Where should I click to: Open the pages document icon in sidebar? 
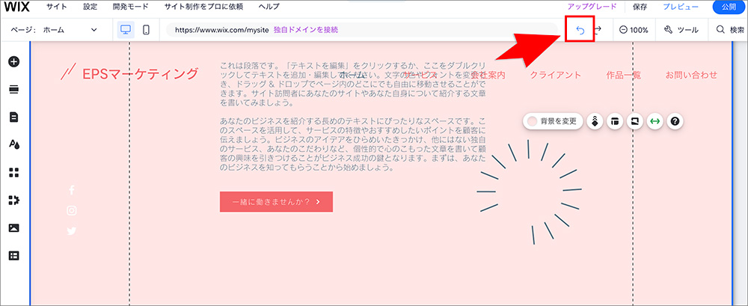(14, 117)
